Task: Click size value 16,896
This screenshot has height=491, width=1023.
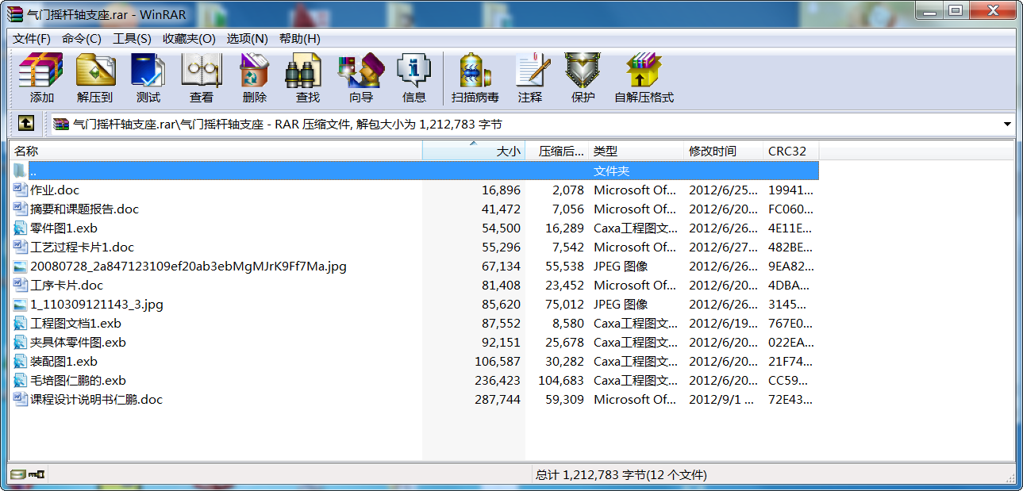Action: 501,190
